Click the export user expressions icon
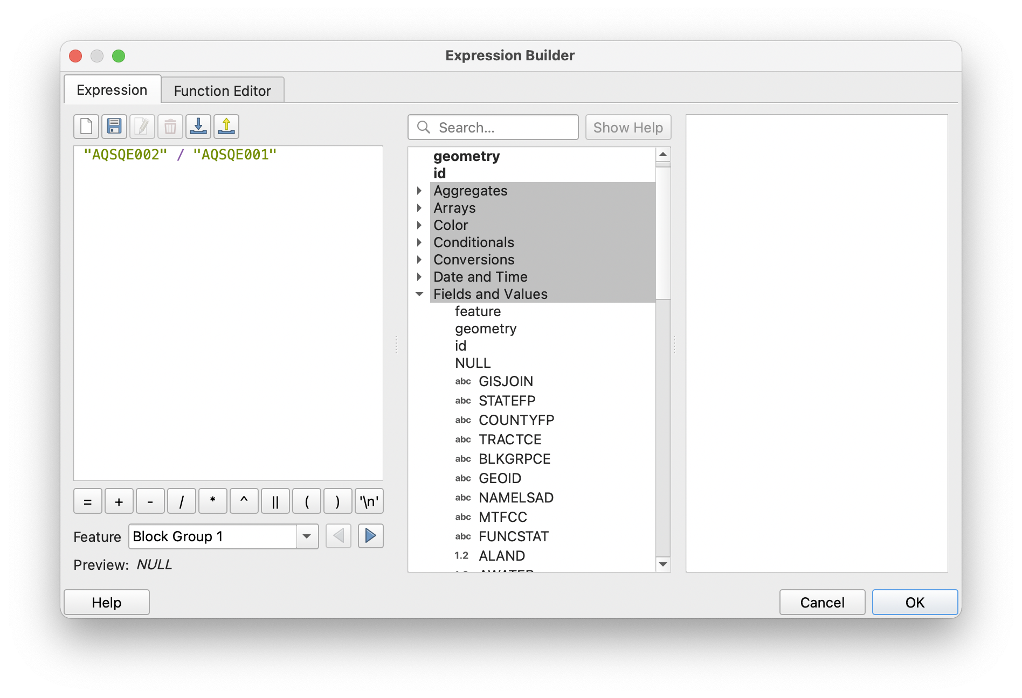 click(x=226, y=127)
